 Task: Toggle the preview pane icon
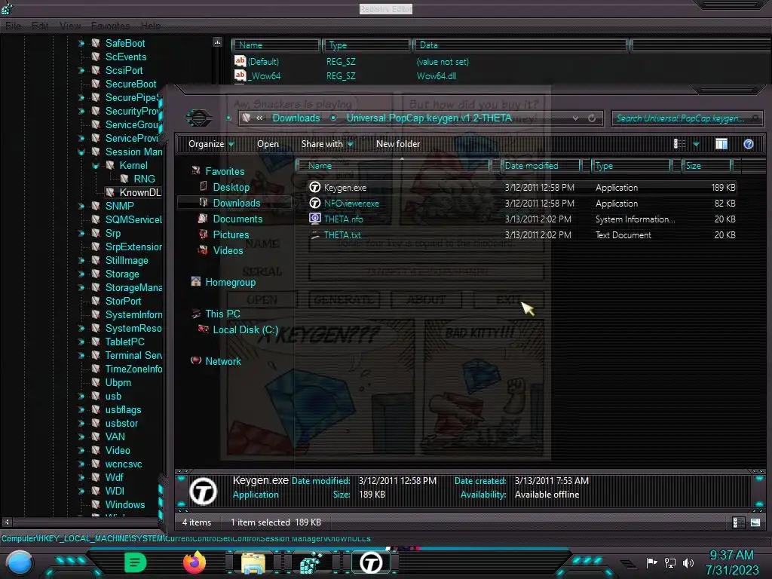(721, 144)
